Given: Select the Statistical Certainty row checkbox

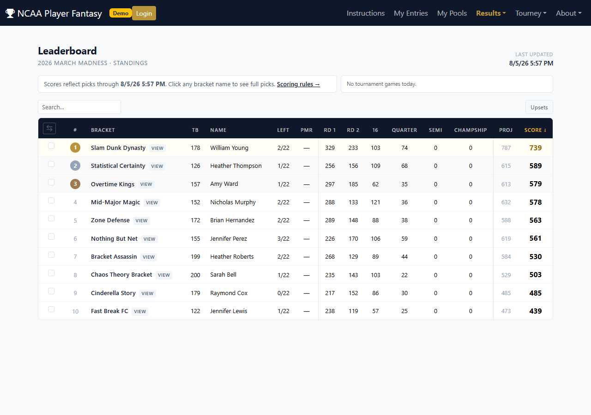Looking at the screenshot, I should pos(51,164).
